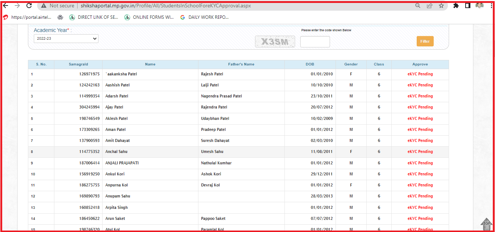The height and width of the screenshot is (232, 495).
Task: Open the browser extensions puzzle icon
Action: 456,6
